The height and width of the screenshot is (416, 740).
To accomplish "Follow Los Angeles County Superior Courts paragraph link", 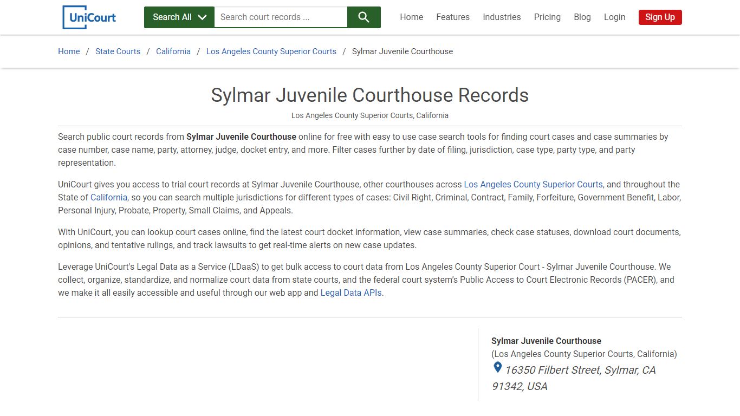I will (533, 185).
